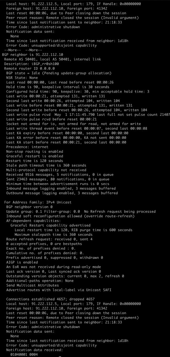The height and width of the screenshot is (357, 170).
Task: Click the AIGP is enabled line
Action: coord(22,262)
